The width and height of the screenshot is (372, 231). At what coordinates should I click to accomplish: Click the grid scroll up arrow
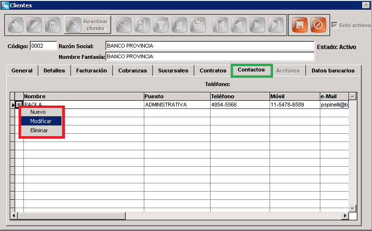(x=352, y=96)
